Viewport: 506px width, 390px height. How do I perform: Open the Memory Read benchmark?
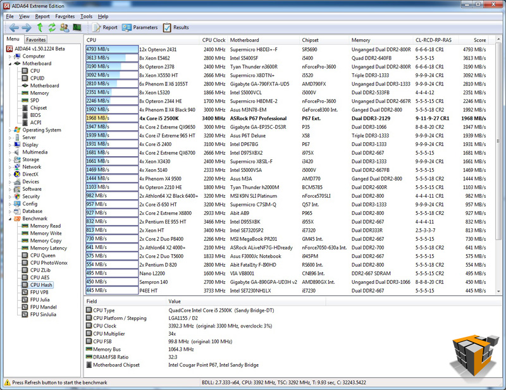(x=46, y=226)
